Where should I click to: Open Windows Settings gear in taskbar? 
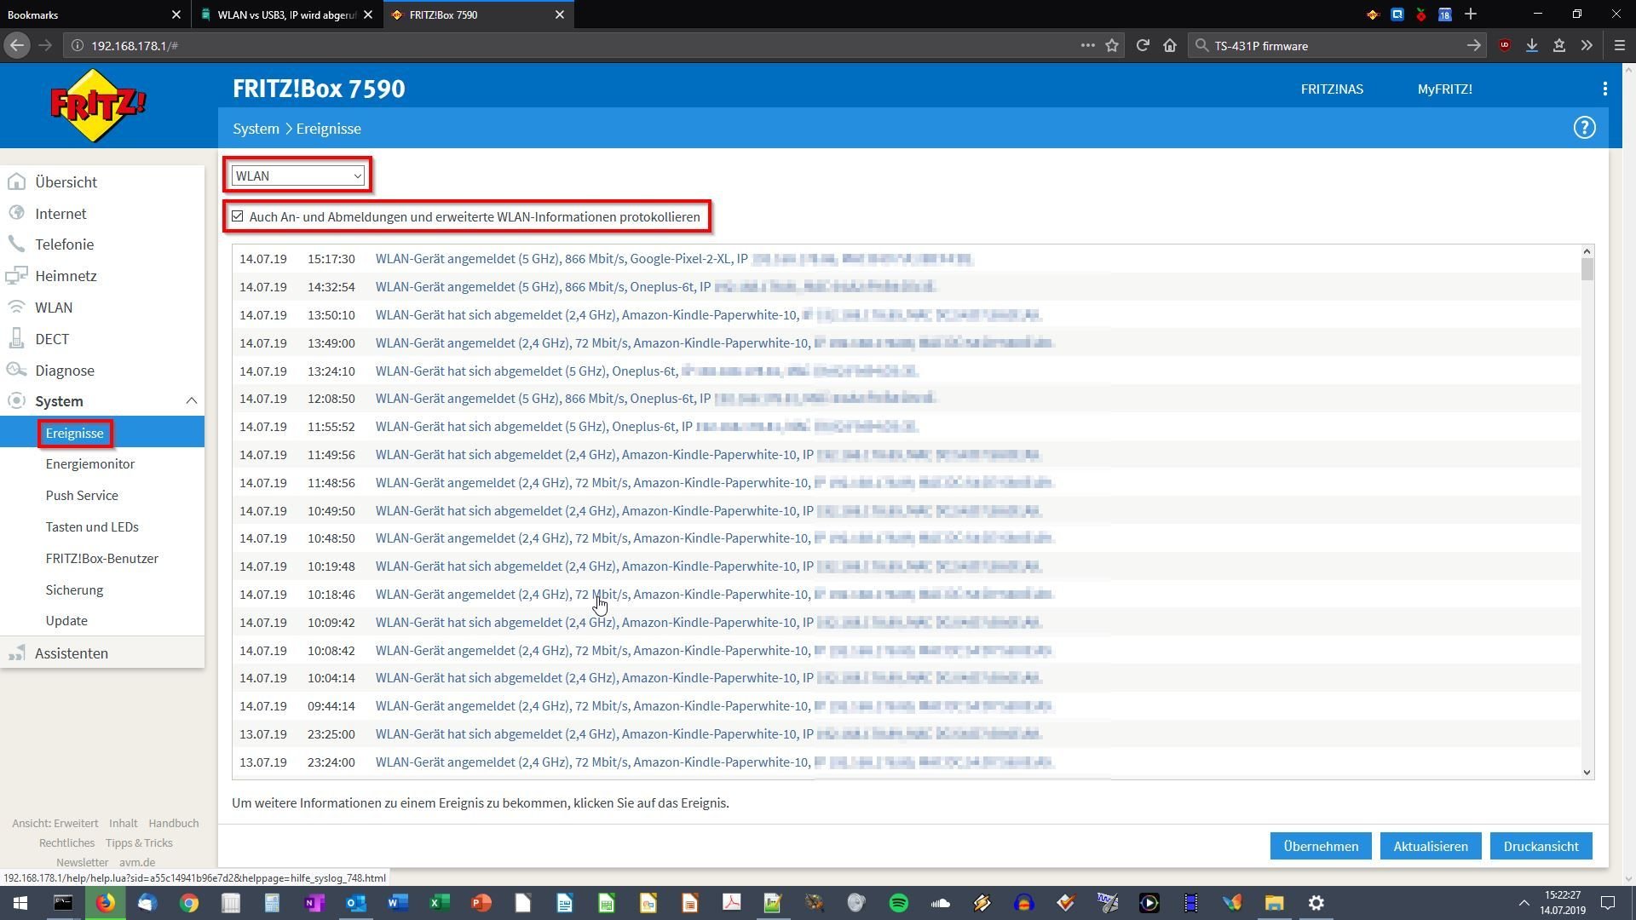click(x=1316, y=903)
